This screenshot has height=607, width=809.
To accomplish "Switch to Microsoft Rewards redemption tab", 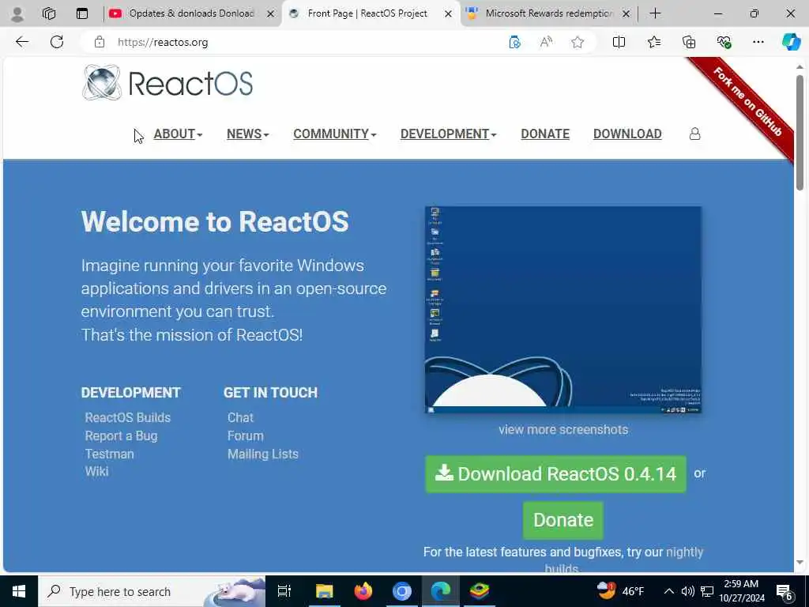I will point(548,13).
